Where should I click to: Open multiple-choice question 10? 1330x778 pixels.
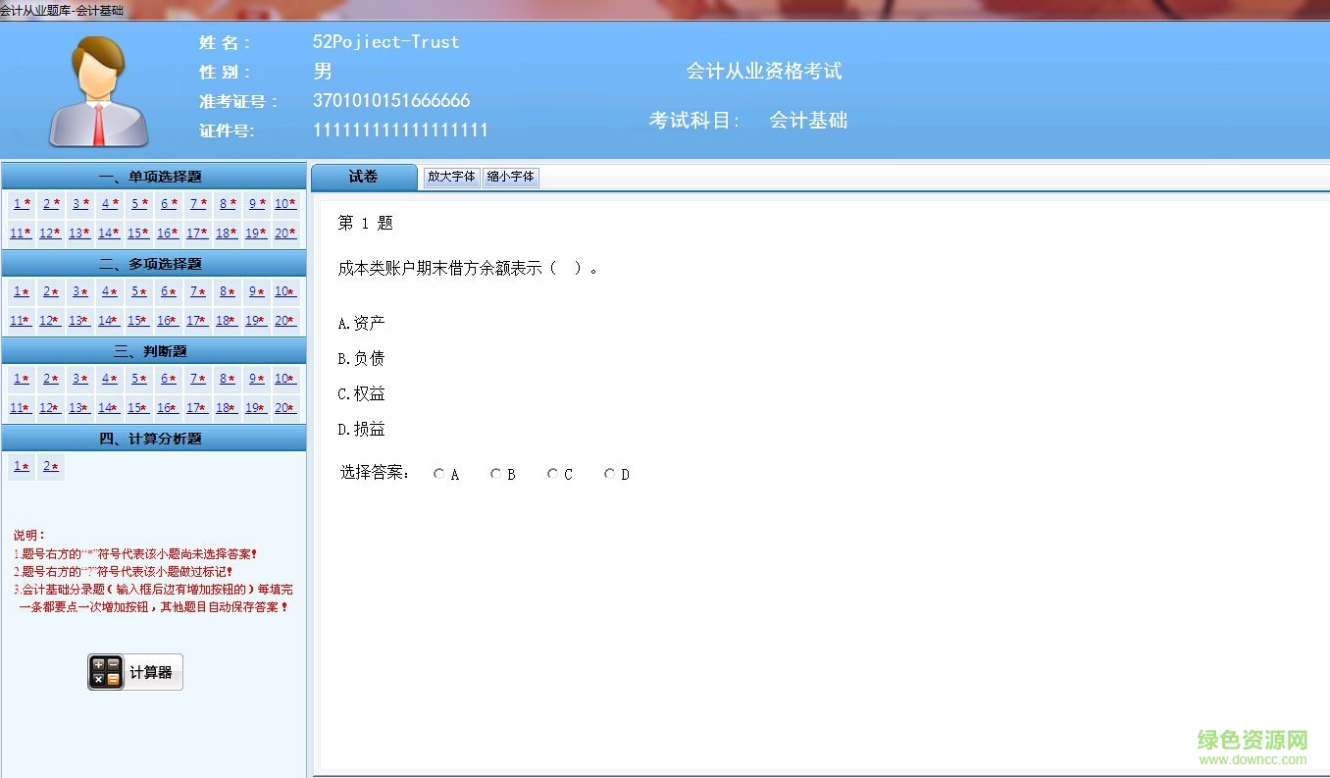coord(284,290)
